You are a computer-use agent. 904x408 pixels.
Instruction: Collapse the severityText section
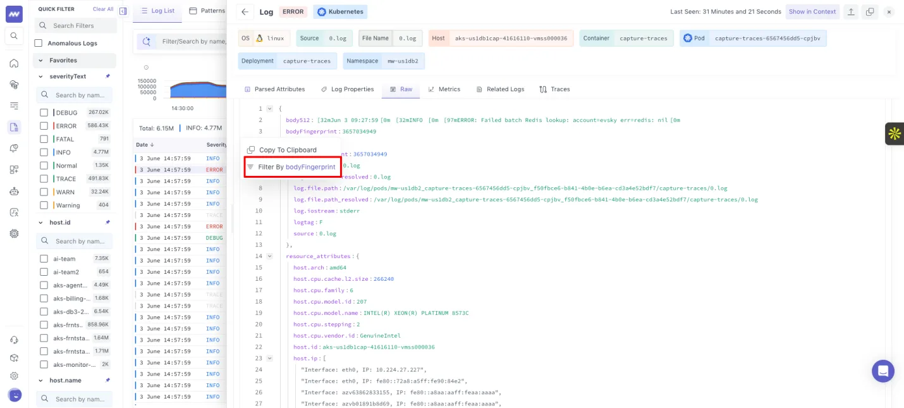39,77
